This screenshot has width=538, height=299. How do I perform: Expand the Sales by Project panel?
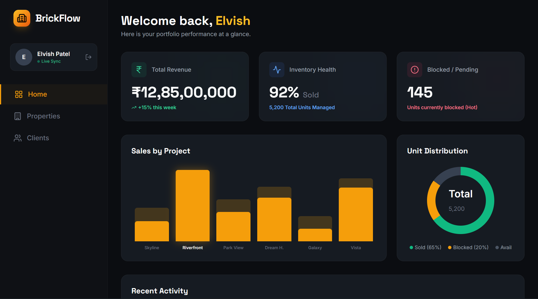pyautogui.click(x=161, y=151)
